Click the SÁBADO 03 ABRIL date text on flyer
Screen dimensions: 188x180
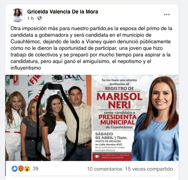[111, 136]
